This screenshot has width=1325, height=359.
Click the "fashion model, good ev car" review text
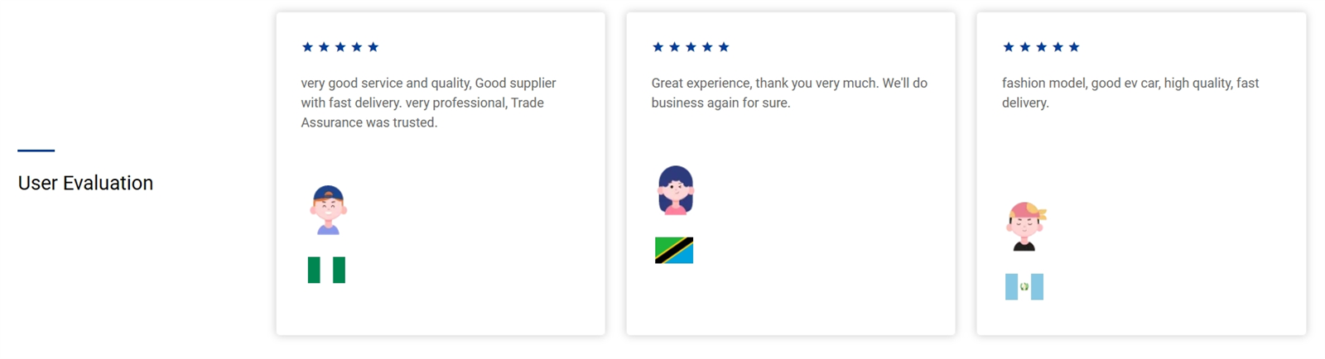click(x=1130, y=84)
